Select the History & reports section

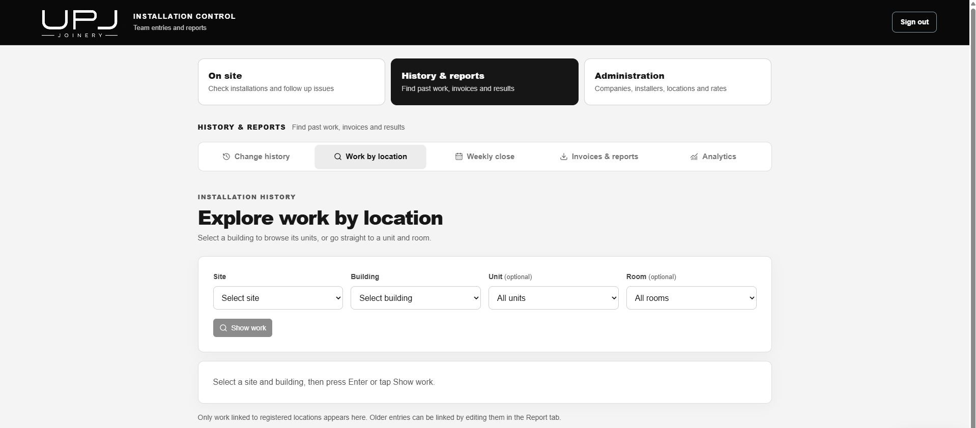pyautogui.click(x=484, y=82)
